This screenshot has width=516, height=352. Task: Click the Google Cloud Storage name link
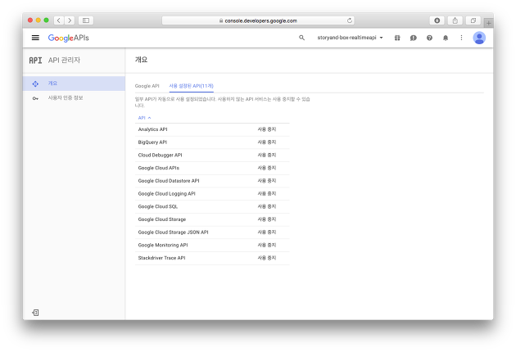[x=162, y=219]
